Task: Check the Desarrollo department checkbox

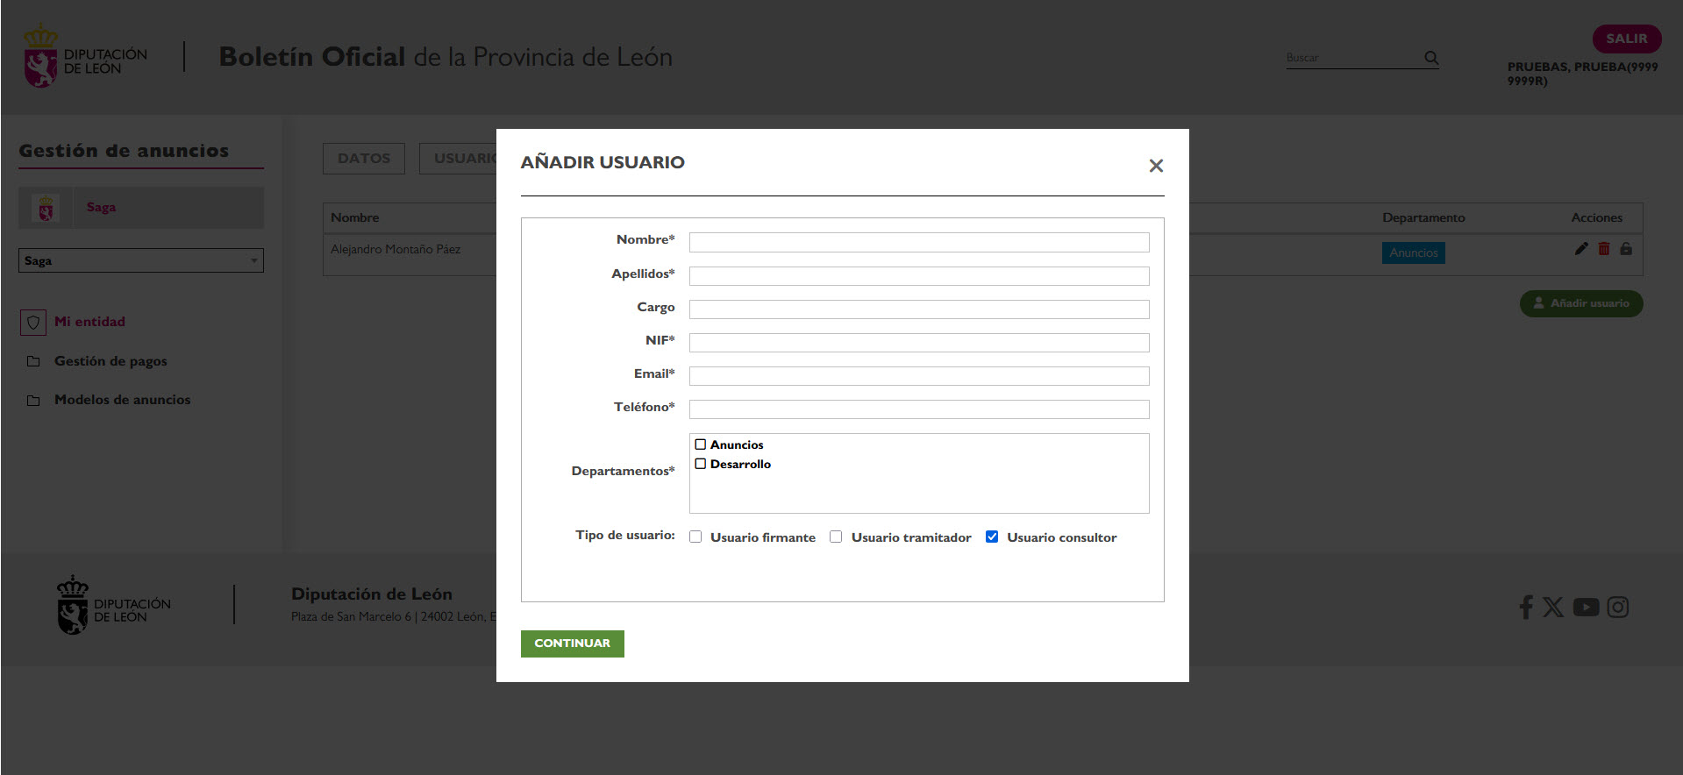Action: click(x=701, y=464)
